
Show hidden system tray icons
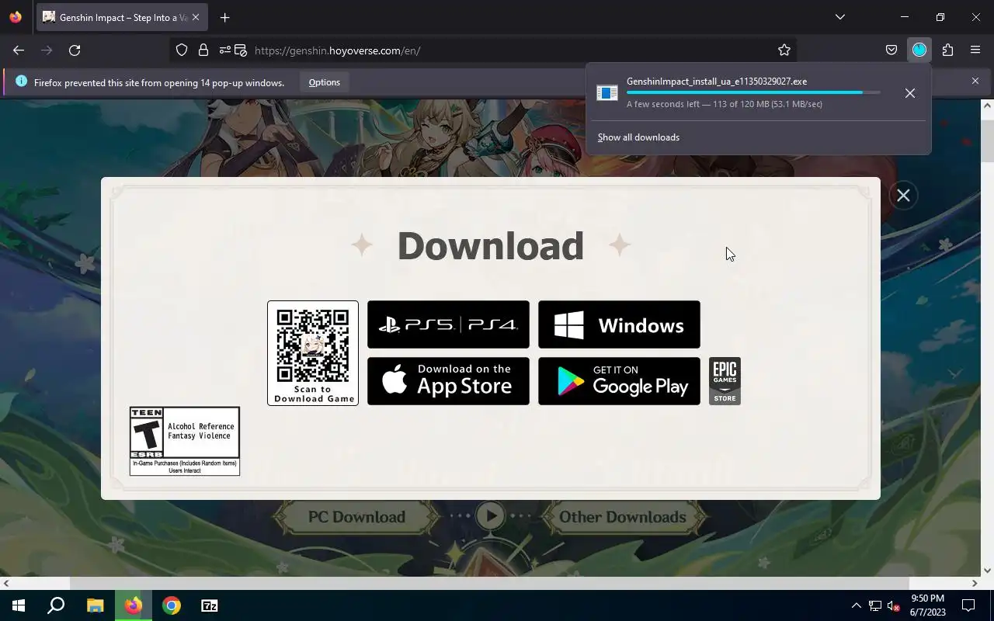[x=857, y=605]
